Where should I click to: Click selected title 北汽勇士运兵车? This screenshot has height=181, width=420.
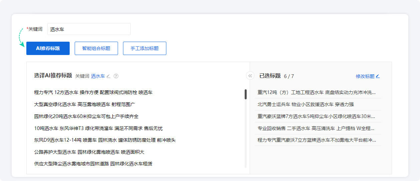pyautogui.click(x=306, y=104)
